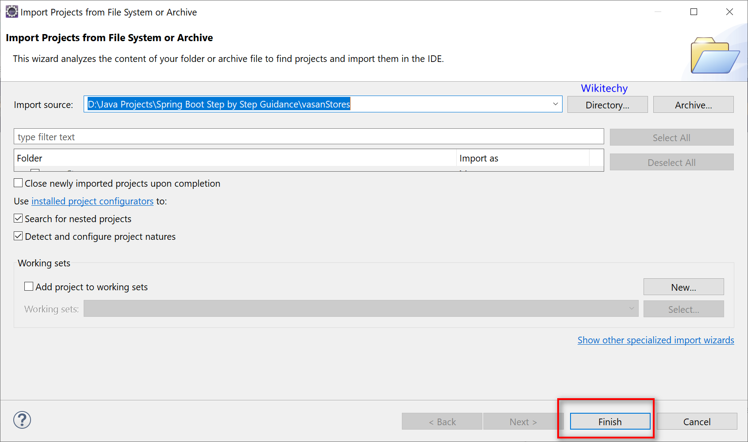Click the Eclipse icon in title bar
Image resolution: width=748 pixels, height=442 pixels.
pos(12,12)
